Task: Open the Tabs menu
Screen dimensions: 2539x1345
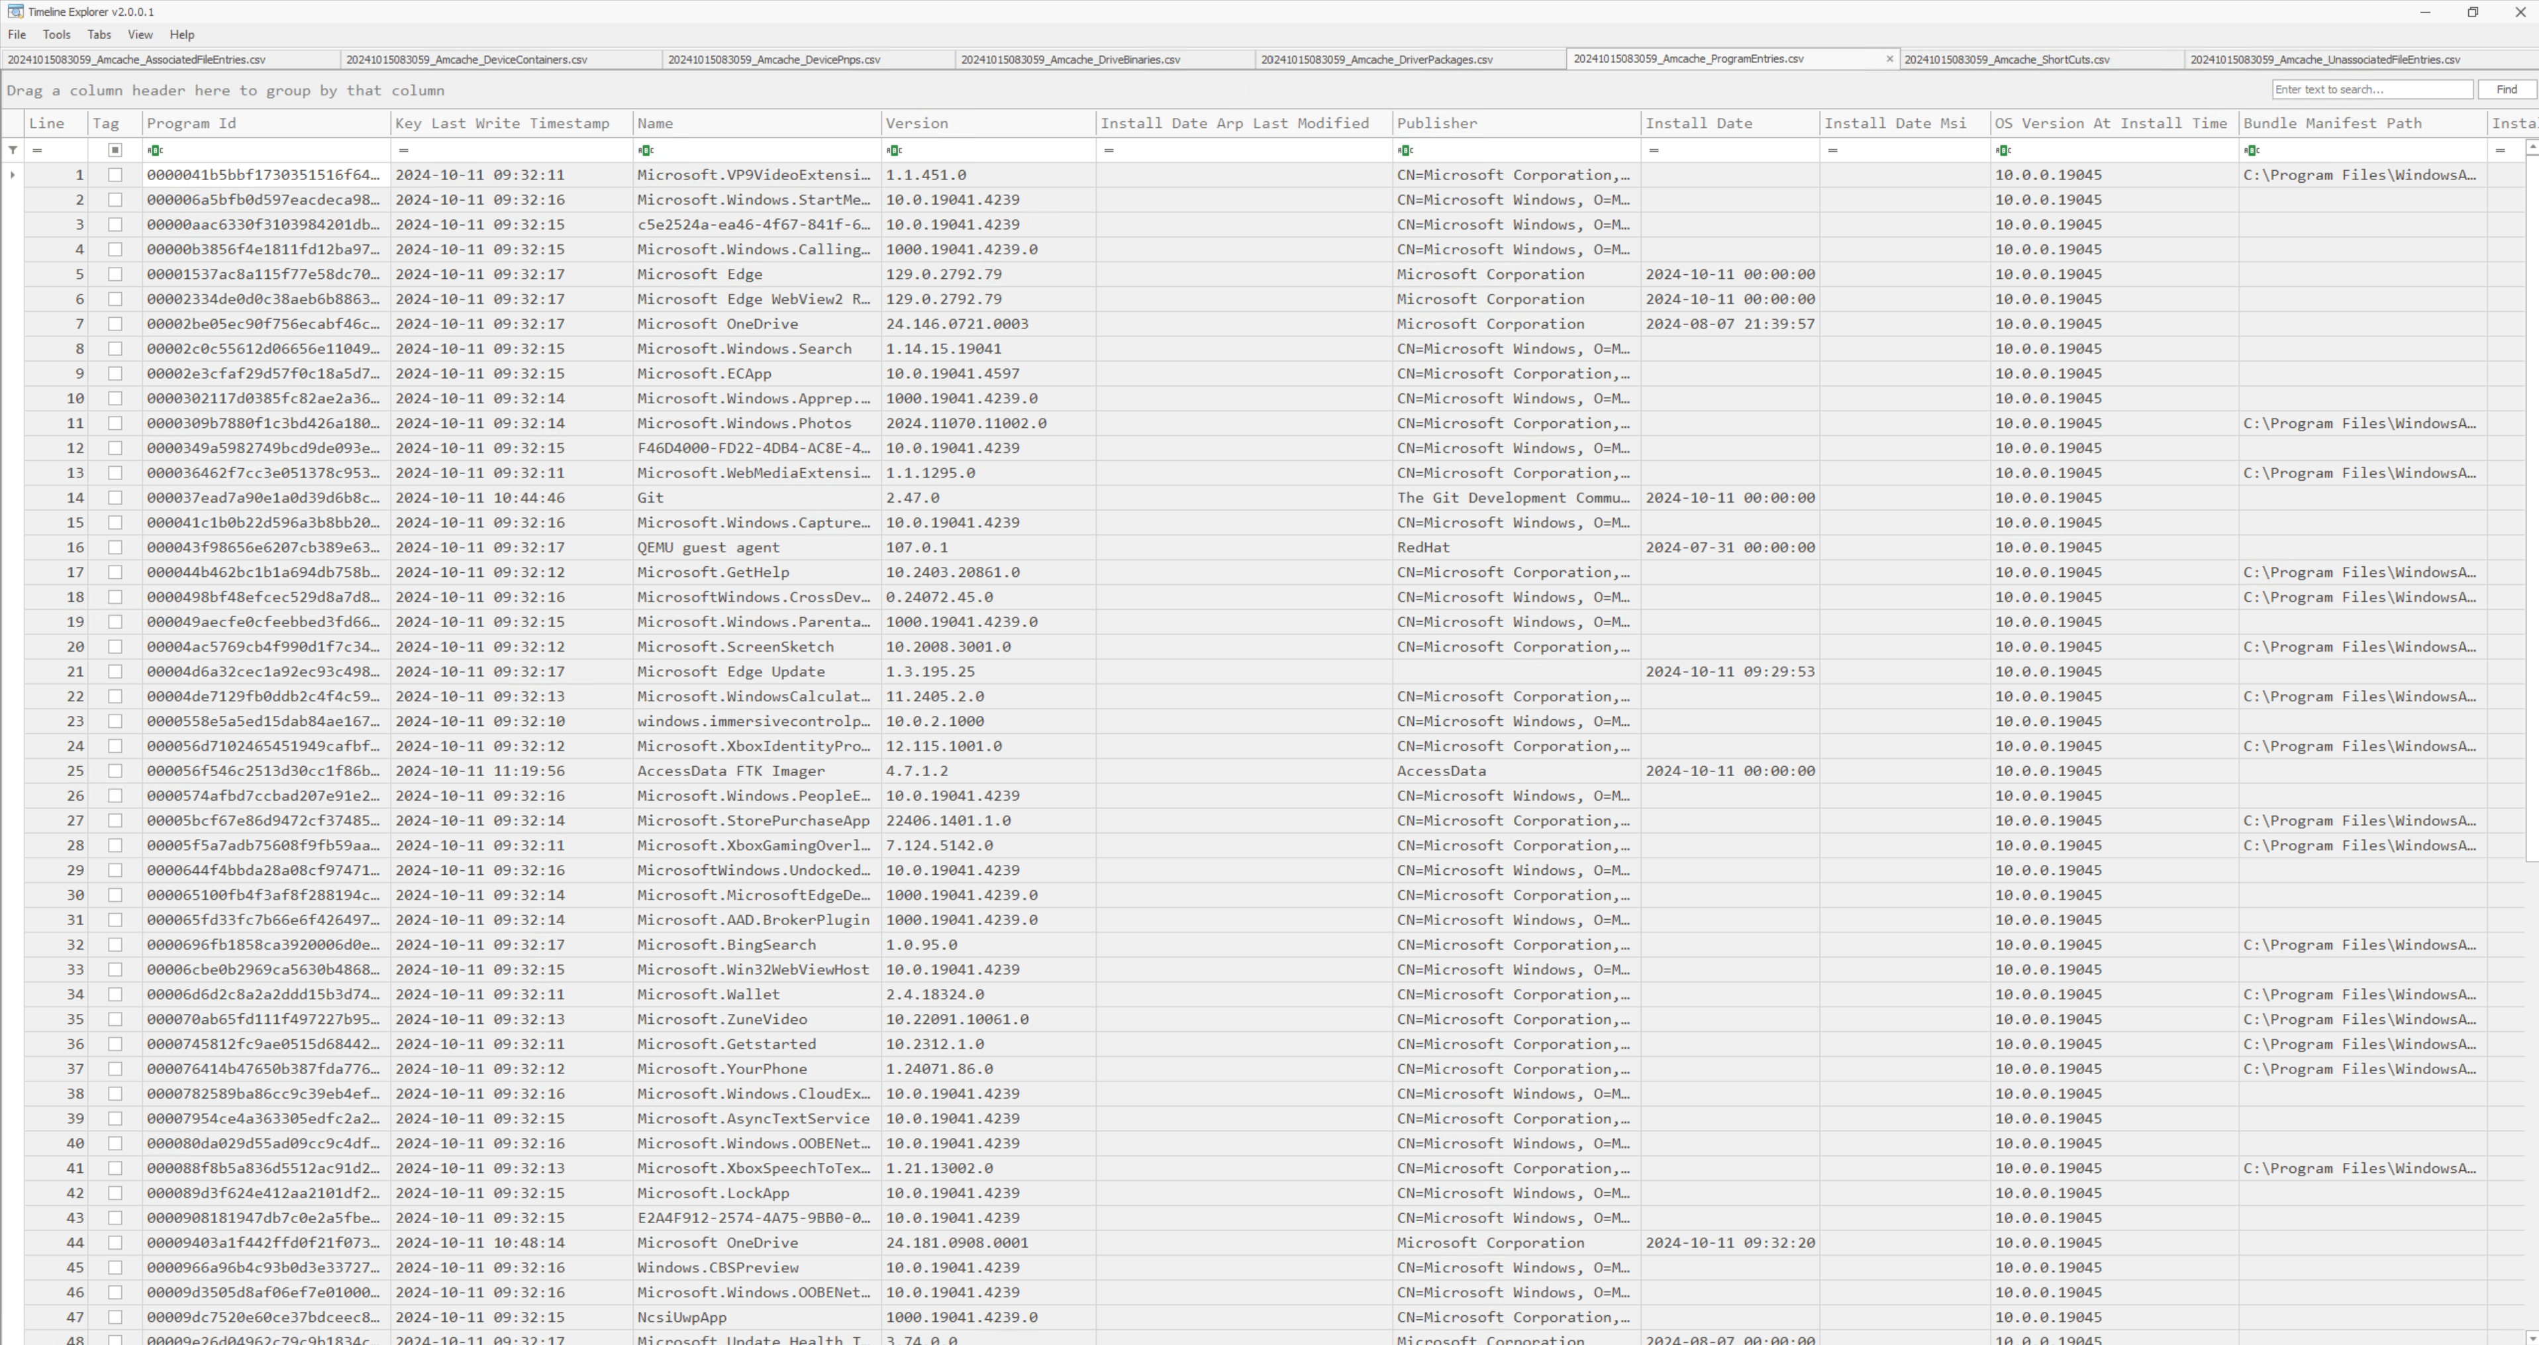Action: click(99, 34)
